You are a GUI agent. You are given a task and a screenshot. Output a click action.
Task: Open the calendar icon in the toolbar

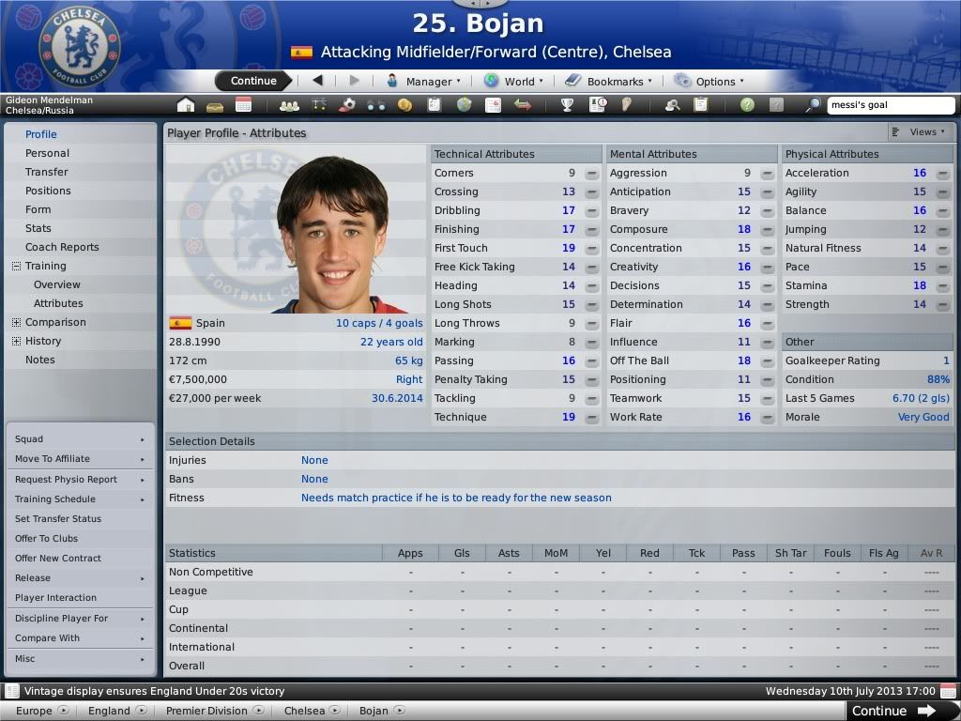(243, 105)
